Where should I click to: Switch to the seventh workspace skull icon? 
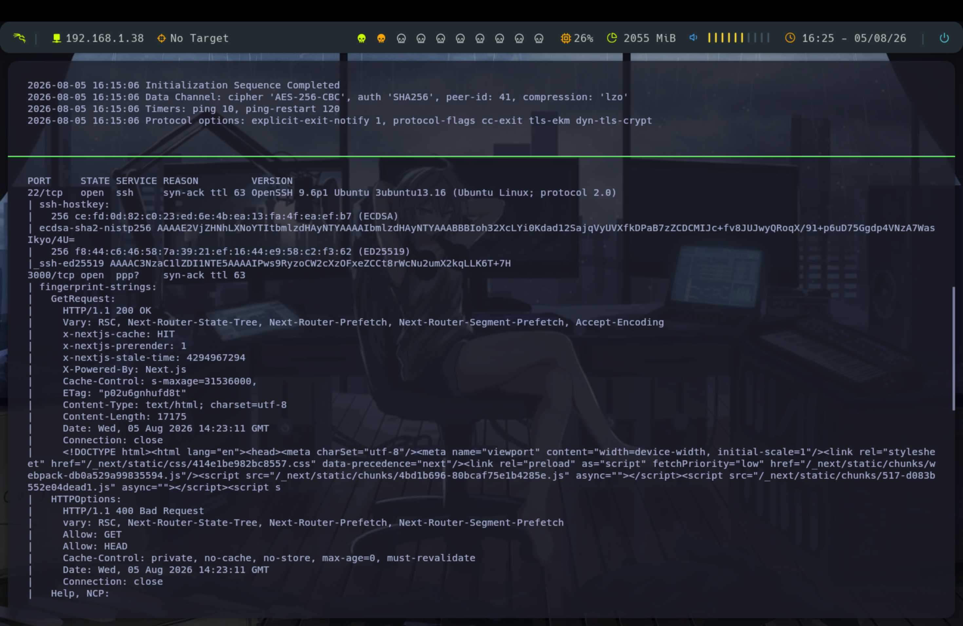[x=480, y=38]
